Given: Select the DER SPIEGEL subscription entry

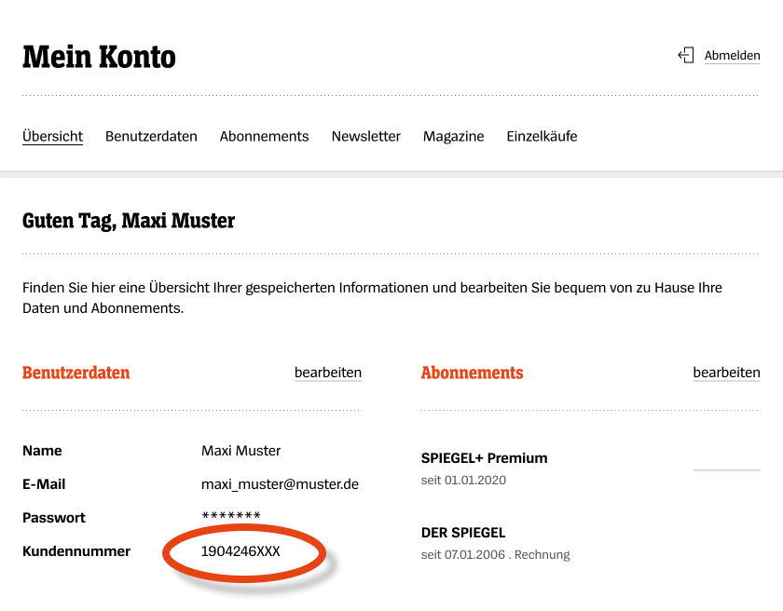Looking at the screenshot, I should 463,533.
